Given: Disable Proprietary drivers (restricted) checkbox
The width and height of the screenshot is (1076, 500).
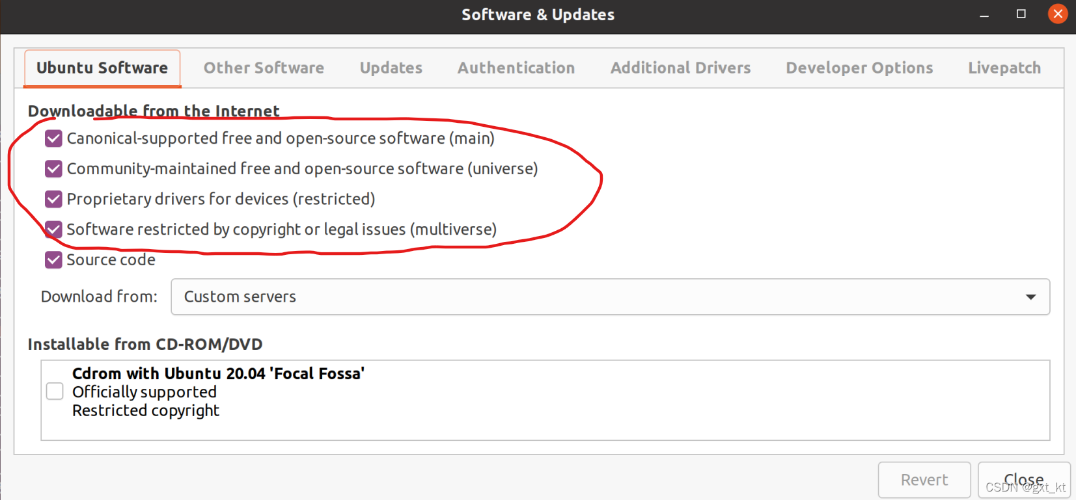Looking at the screenshot, I should [x=54, y=199].
